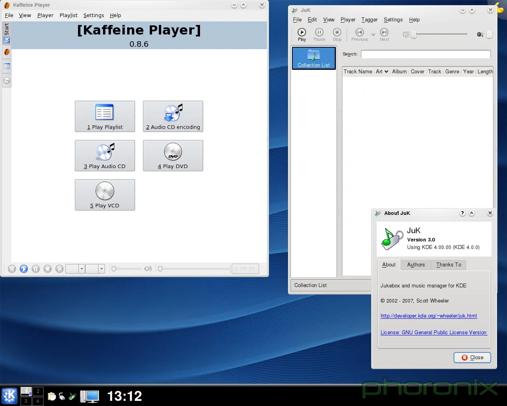The image size is (507, 406).
Task: Focus the JuK Search field
Action: click(x=426, y=54)
